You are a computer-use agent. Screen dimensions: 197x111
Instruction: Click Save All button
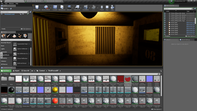click(x=25, y=71)
